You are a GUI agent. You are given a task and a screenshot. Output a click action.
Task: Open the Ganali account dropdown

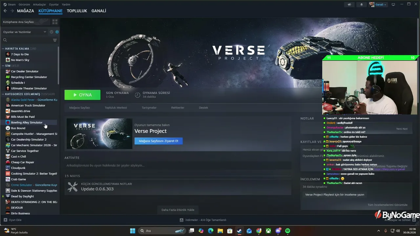click(x=378, y=5)
